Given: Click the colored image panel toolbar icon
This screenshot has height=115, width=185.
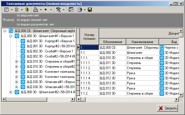Looking at the screenshot, I should coord(71,10).
